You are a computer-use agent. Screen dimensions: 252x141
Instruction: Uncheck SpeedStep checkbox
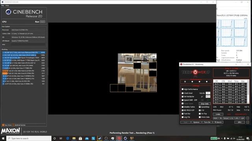pos(200,107)
